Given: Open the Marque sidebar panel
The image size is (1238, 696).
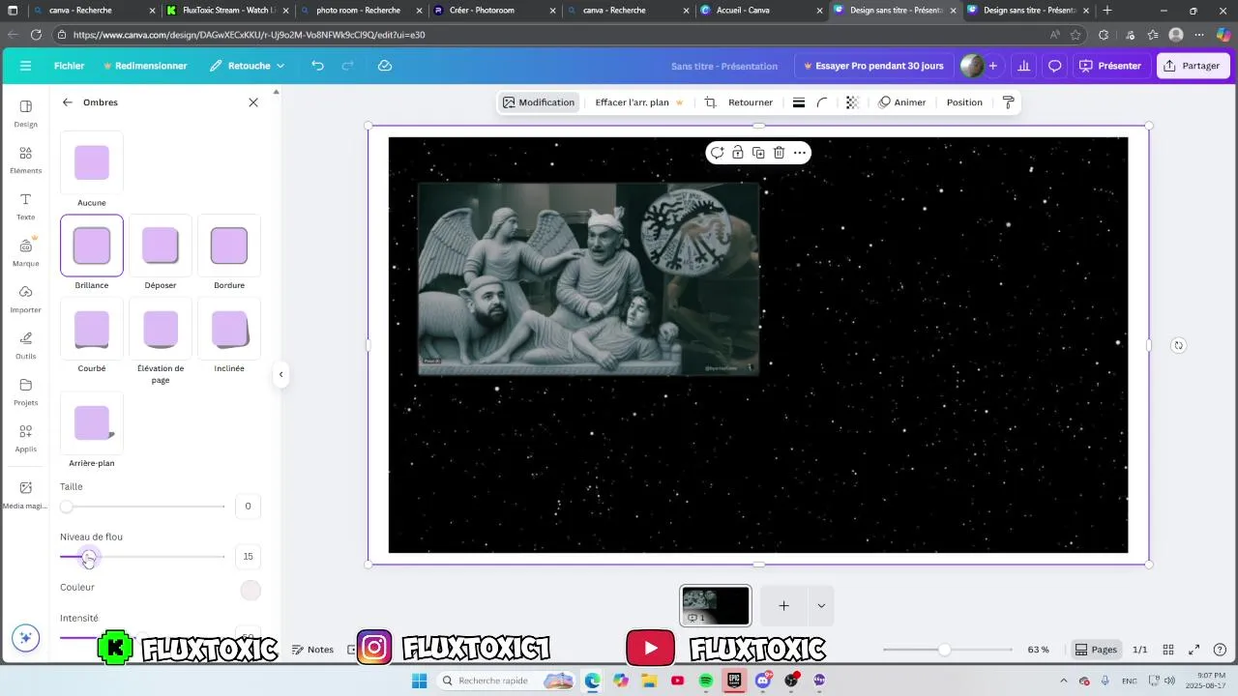Looking at the screenshot, I should [x=26, y=252].
